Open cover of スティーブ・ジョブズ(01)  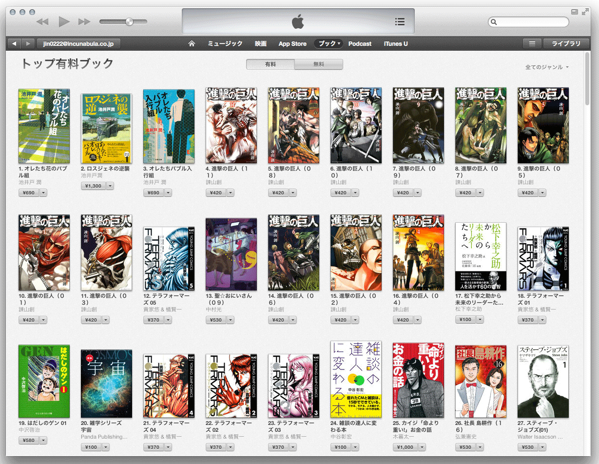pyautogui.click(x=543, y=381)
